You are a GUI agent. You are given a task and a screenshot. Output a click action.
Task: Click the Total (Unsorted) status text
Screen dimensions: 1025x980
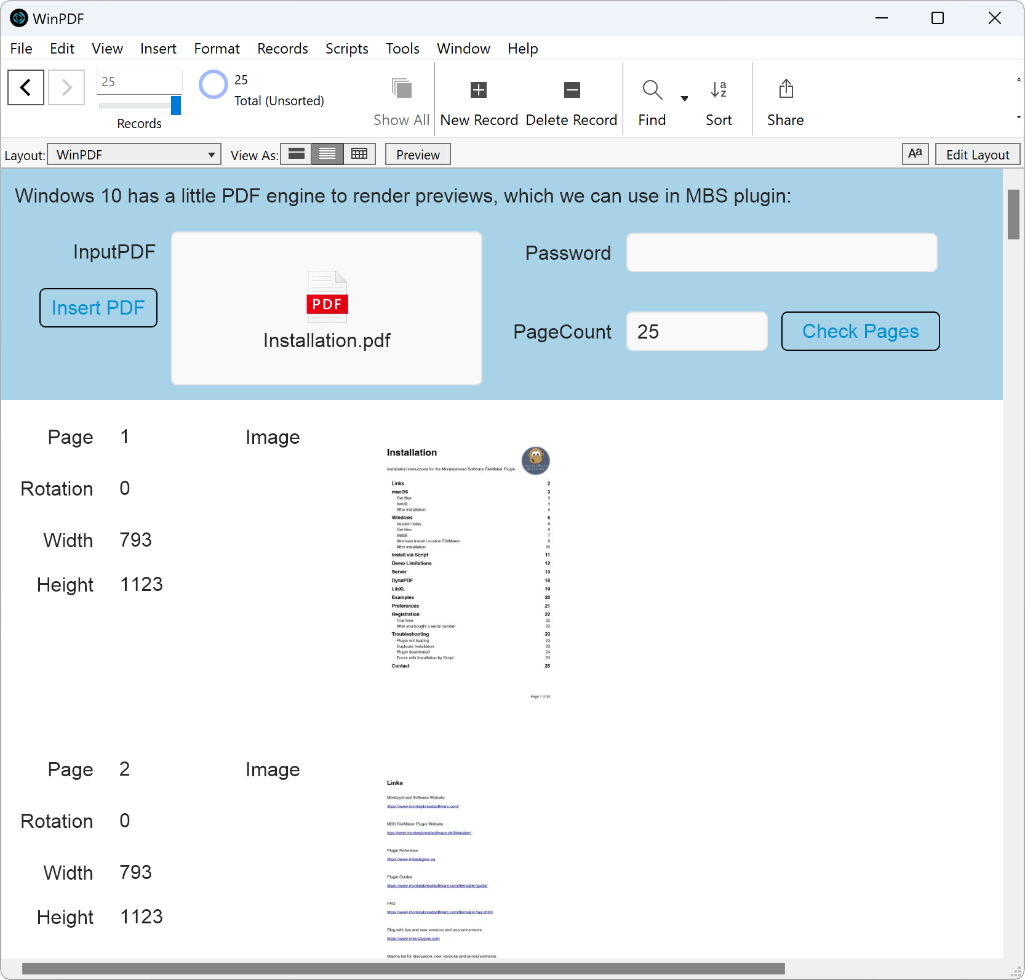pos(279,101)
